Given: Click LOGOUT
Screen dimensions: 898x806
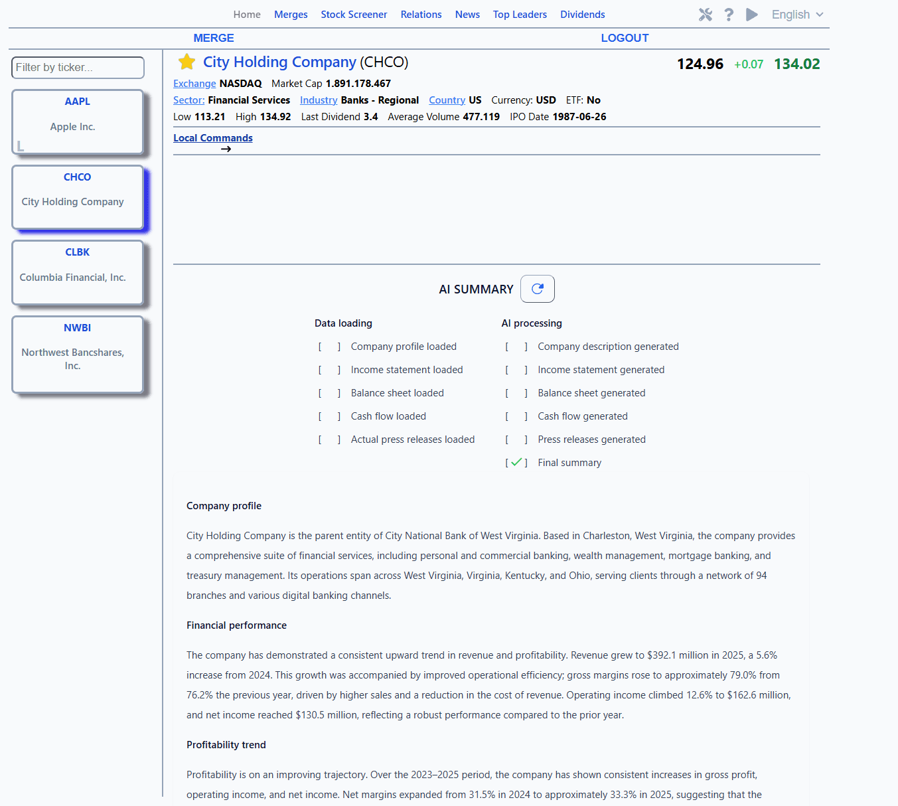Looking at the screenshot, I should click(x=625, y=39).
